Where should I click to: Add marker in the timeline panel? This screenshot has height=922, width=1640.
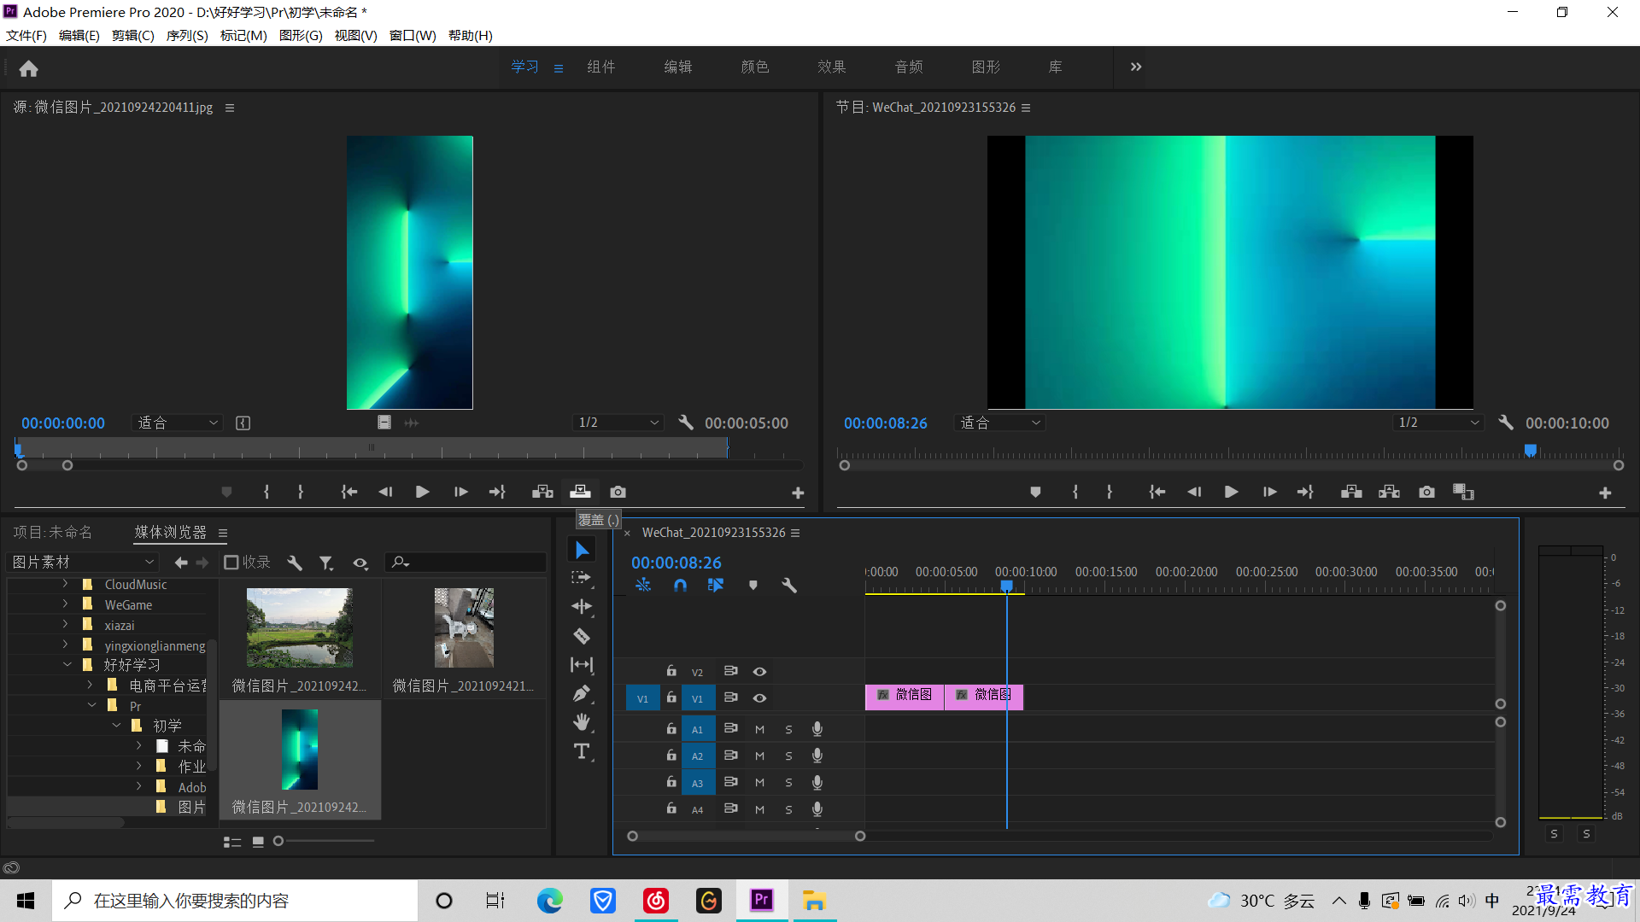coord(753,586)
